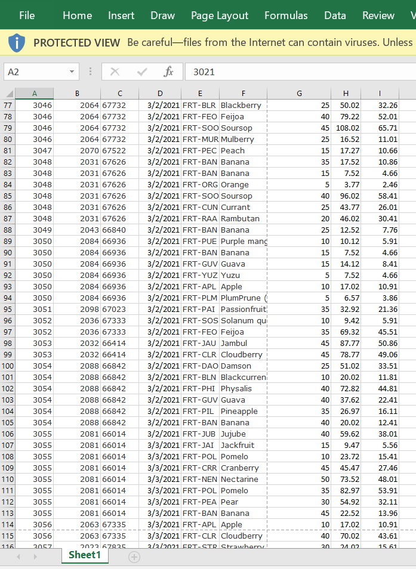Click the Blackberry cell in row 77

pos(243,105)
